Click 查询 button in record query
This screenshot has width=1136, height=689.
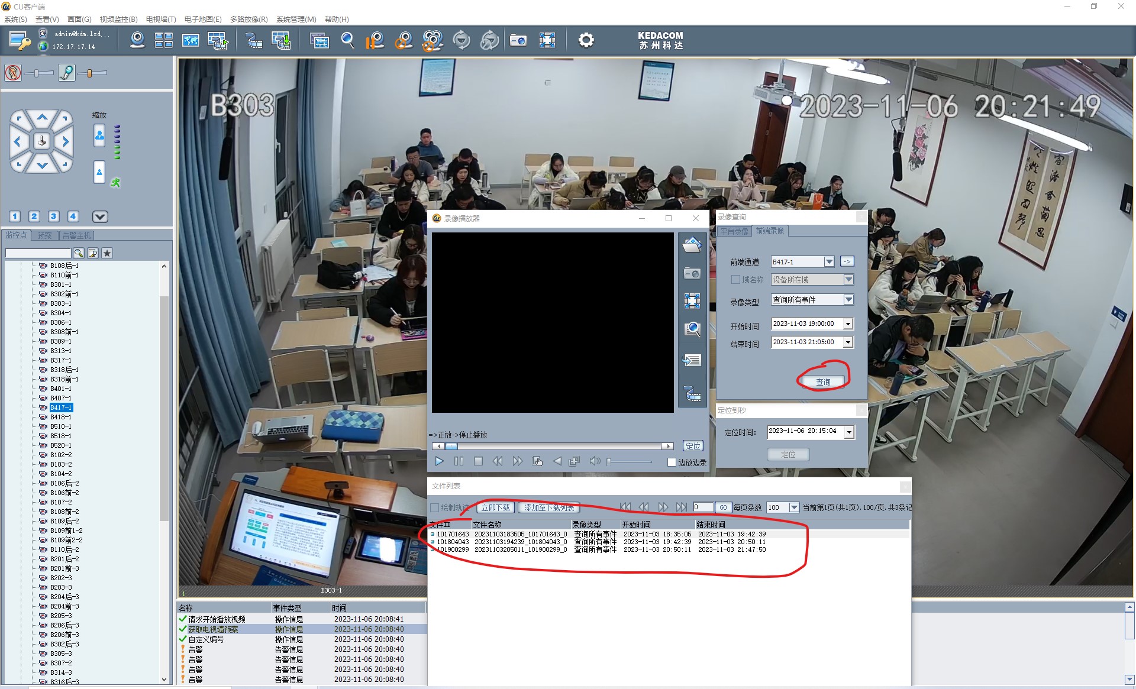click(x=823, y=382)
